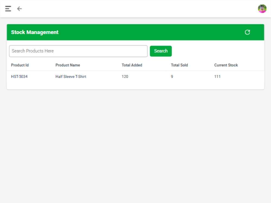Screen dimensions: 271x203
Task: Select the Product Name column header
Action: pos(68,65)
